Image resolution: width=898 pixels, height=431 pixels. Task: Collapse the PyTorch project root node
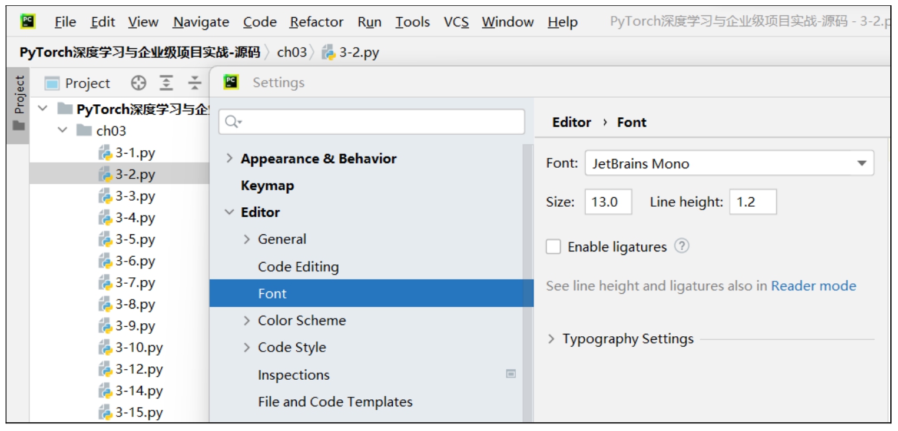point(43,109)
